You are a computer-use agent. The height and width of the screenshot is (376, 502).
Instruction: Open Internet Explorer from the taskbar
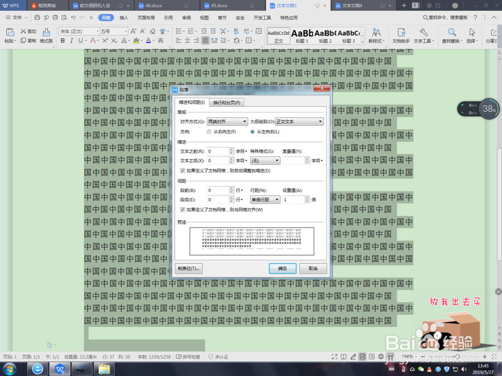click(x=38, y=369)
